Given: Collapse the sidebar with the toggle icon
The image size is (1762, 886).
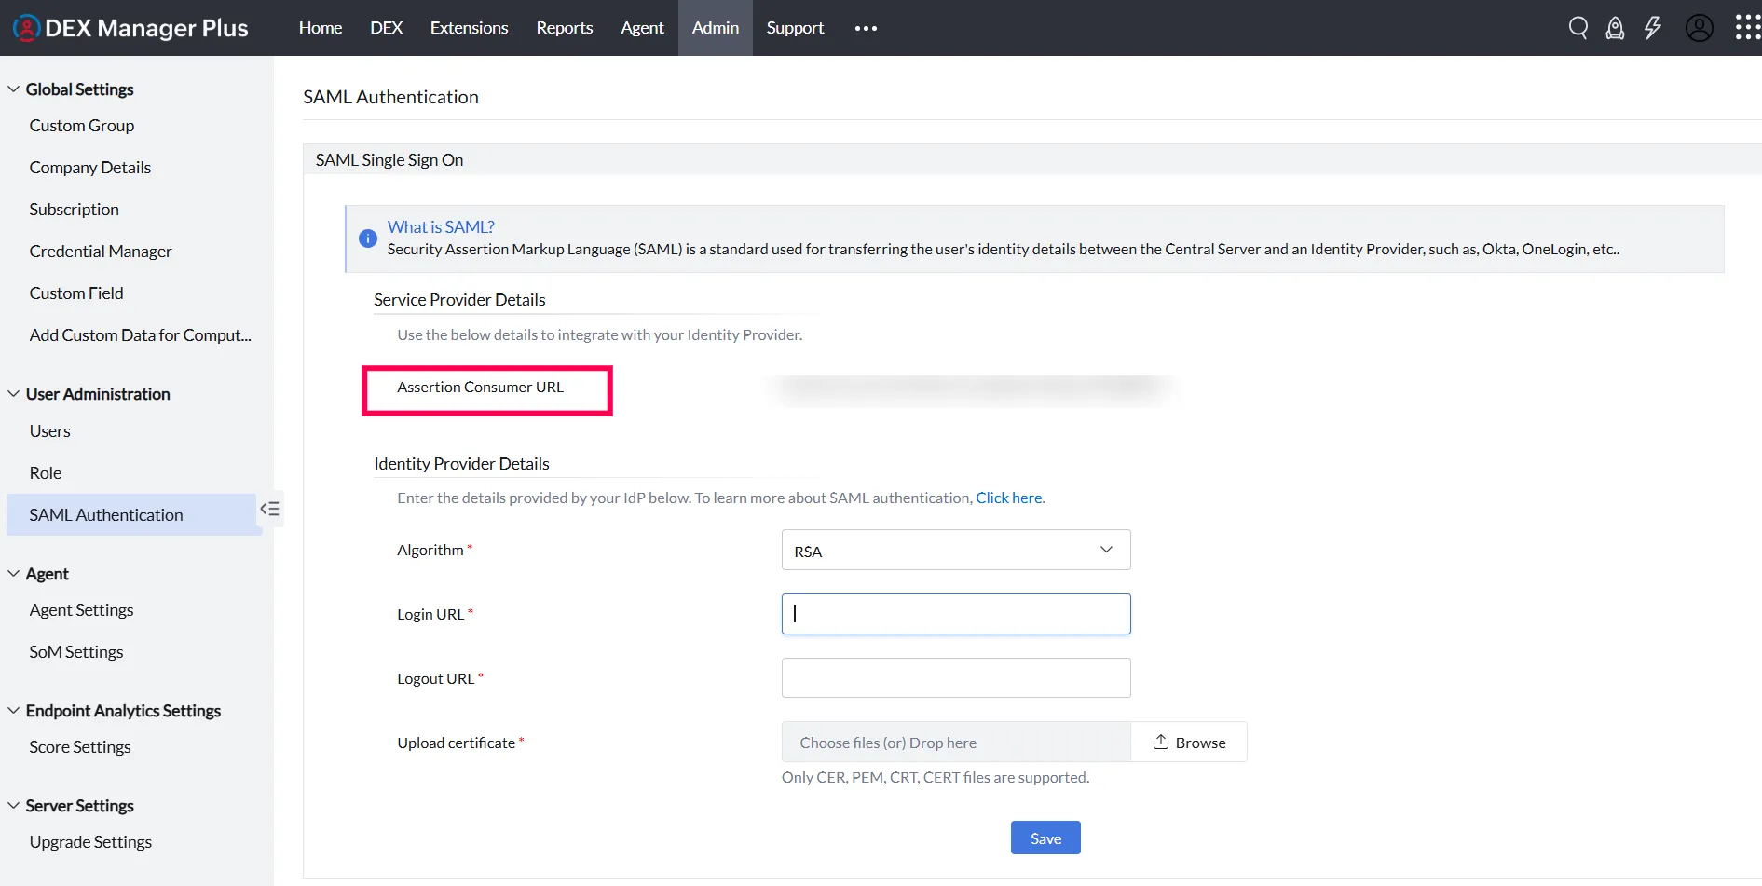Looking at the screenshot, I should (270, 509).
